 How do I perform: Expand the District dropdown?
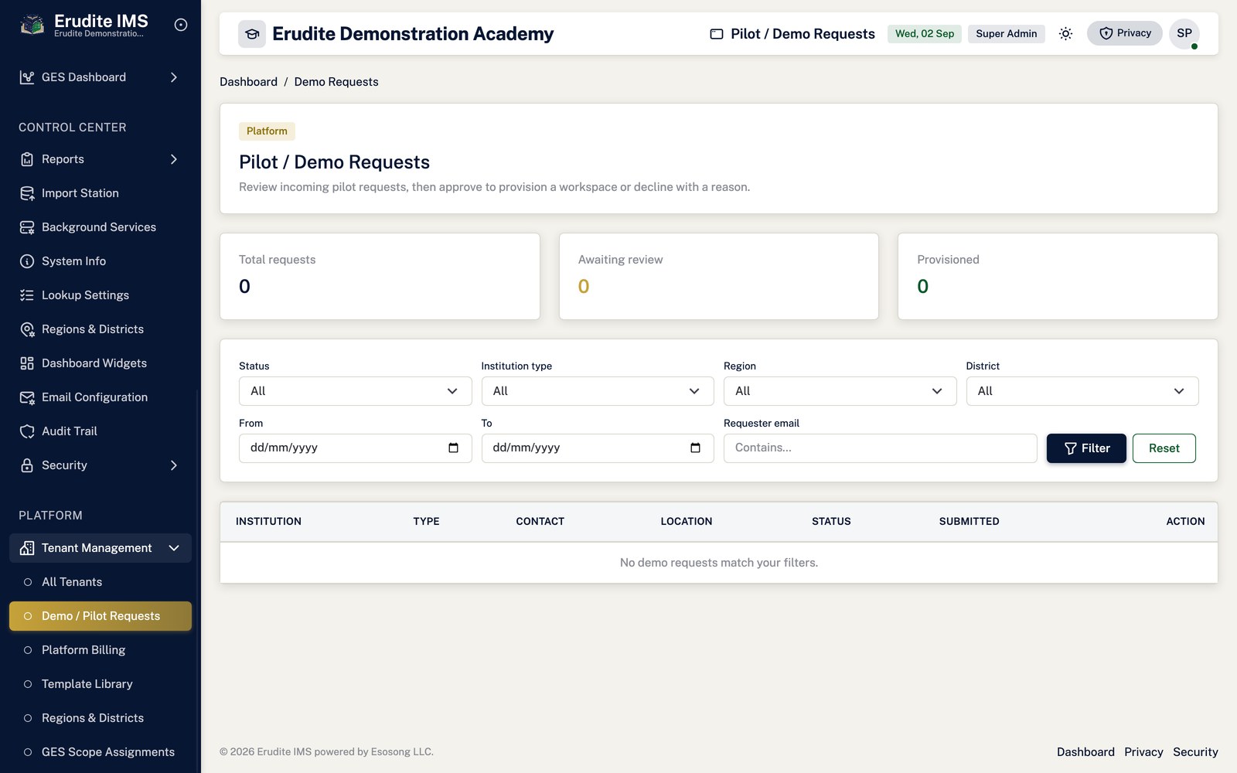click(x=1082, y=391)
